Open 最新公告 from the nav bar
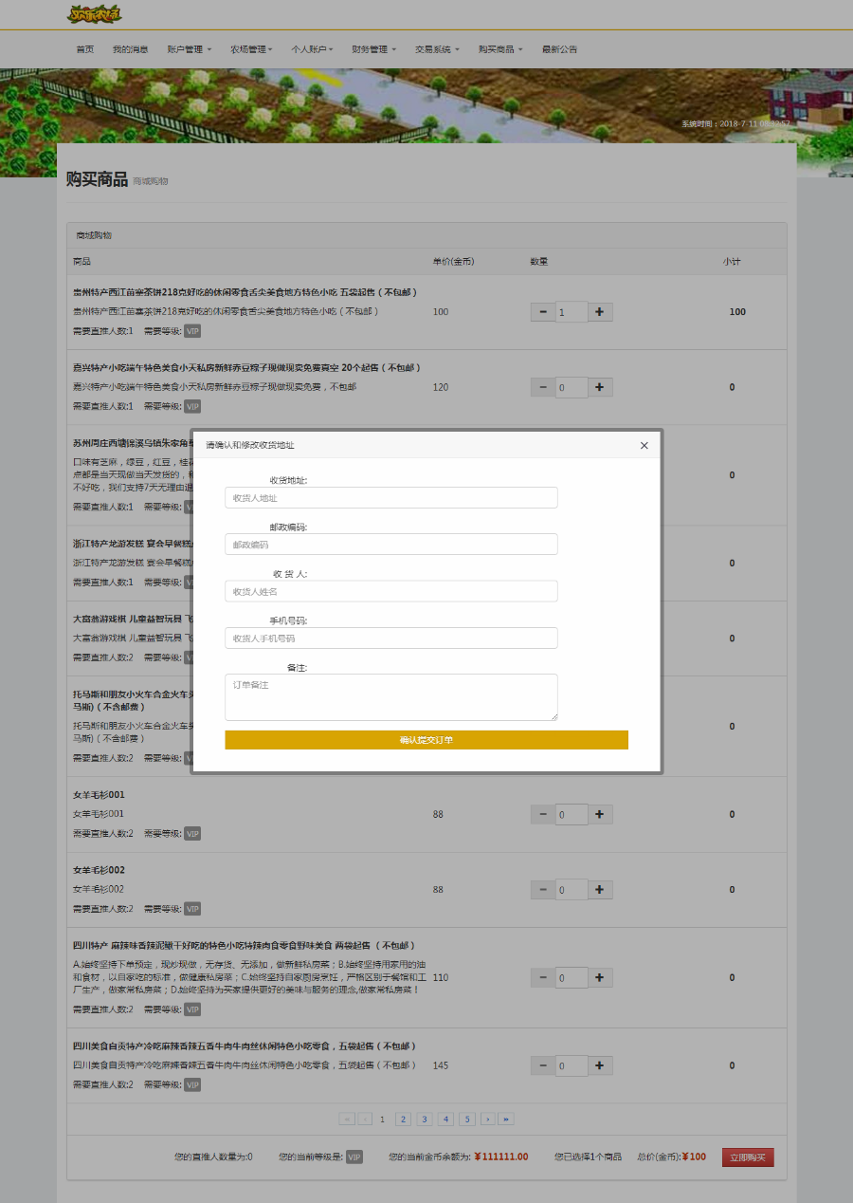The width and height of the screenshot is (853, 1203). coord(559,49)
